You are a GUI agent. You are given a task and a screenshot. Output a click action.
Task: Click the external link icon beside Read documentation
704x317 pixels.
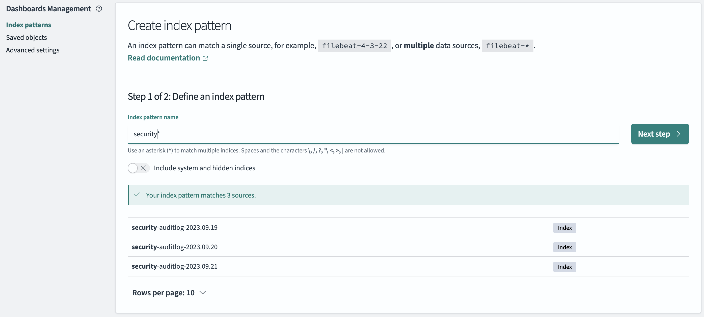[x=205, y=58]
